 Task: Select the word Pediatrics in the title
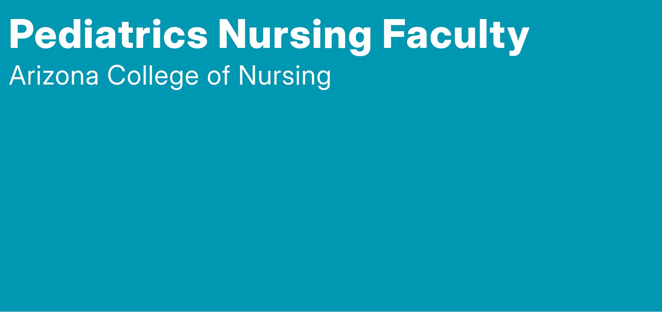[108, 34]
